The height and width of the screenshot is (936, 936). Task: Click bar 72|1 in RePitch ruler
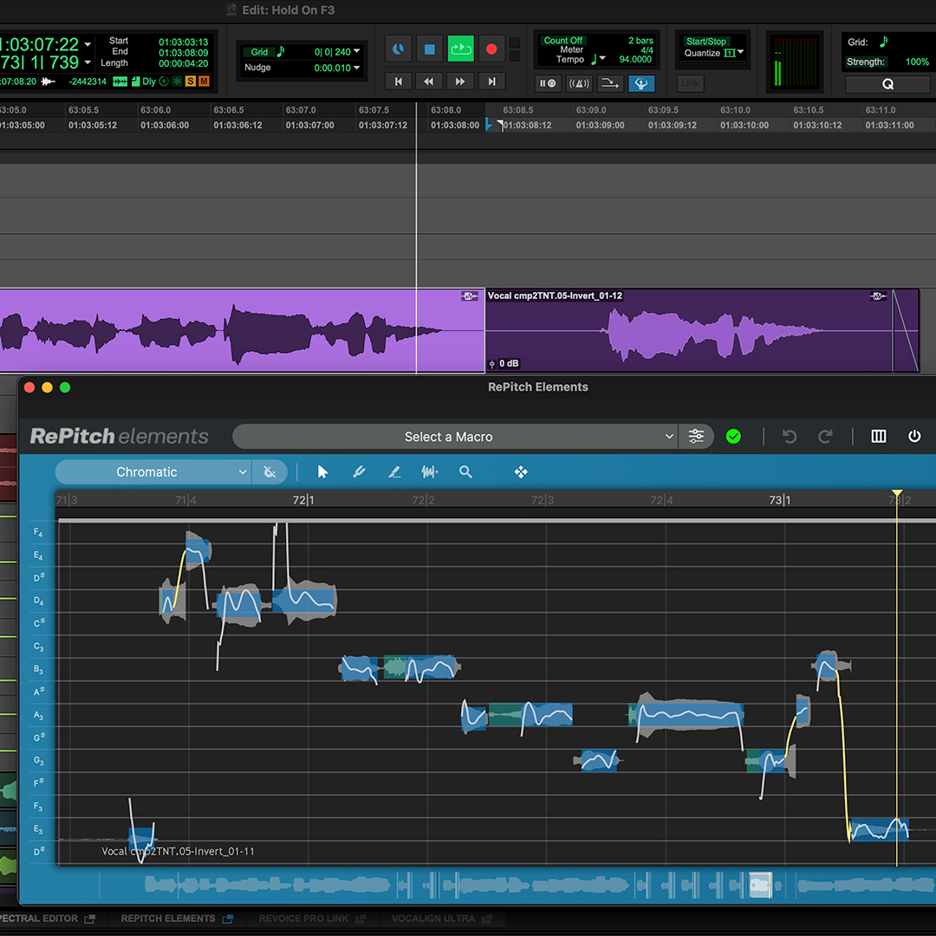(303, 500)
